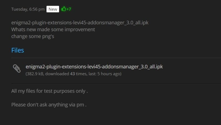Click the 'last: 5 hours ago' text
The image size is (221, 125).
104,74
